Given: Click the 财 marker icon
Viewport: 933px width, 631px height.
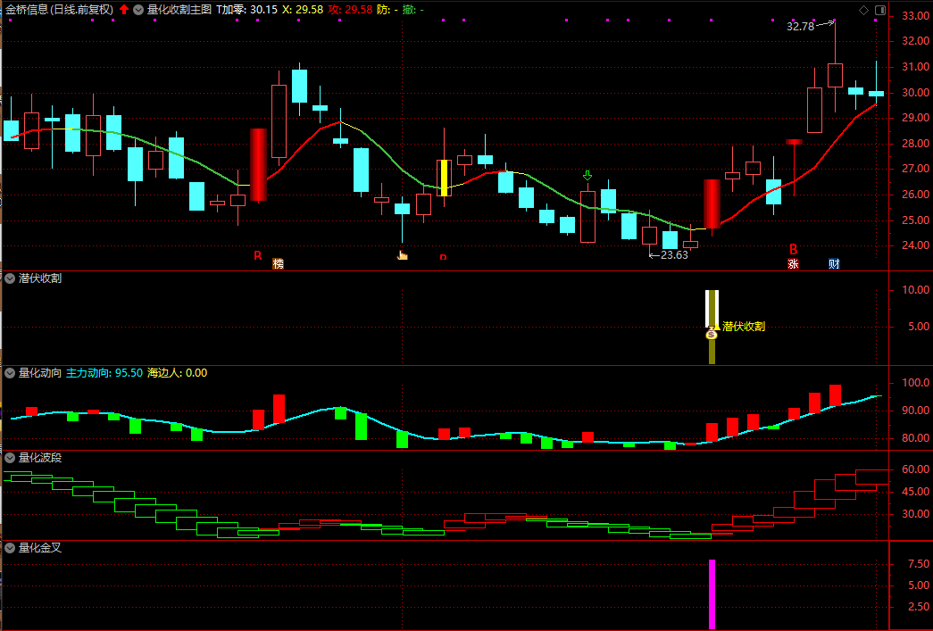Looking at the screenshot, I should tap(834, 264).
